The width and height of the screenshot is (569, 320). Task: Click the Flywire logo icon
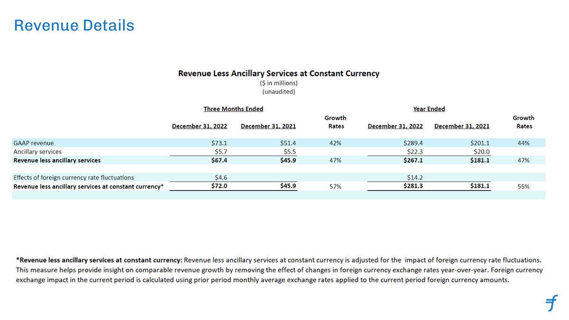pyautogui.click(x=551, y=302)
